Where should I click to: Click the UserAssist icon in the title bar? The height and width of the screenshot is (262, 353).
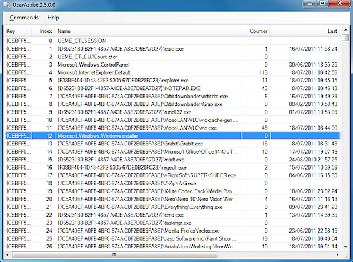click(x=6, y=5)
